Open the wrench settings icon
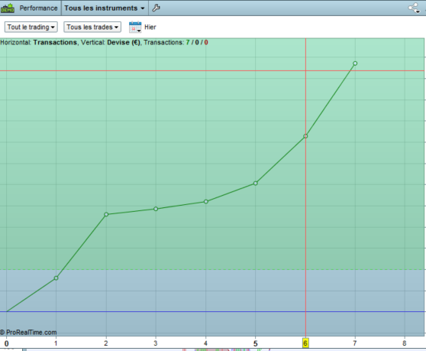Image resolution: width=426 pixels, height=351 pixels. [x=156, y=8]
